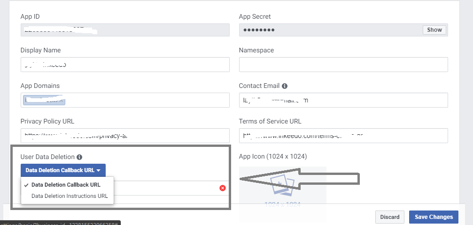Viewport: 473px width, 225px height.
Task: Click the User Data Deletion info icon
Action: tap(79, 157)
